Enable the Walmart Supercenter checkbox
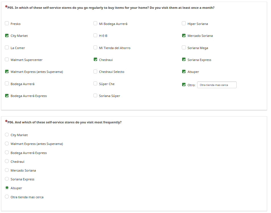 pos(7,60)
